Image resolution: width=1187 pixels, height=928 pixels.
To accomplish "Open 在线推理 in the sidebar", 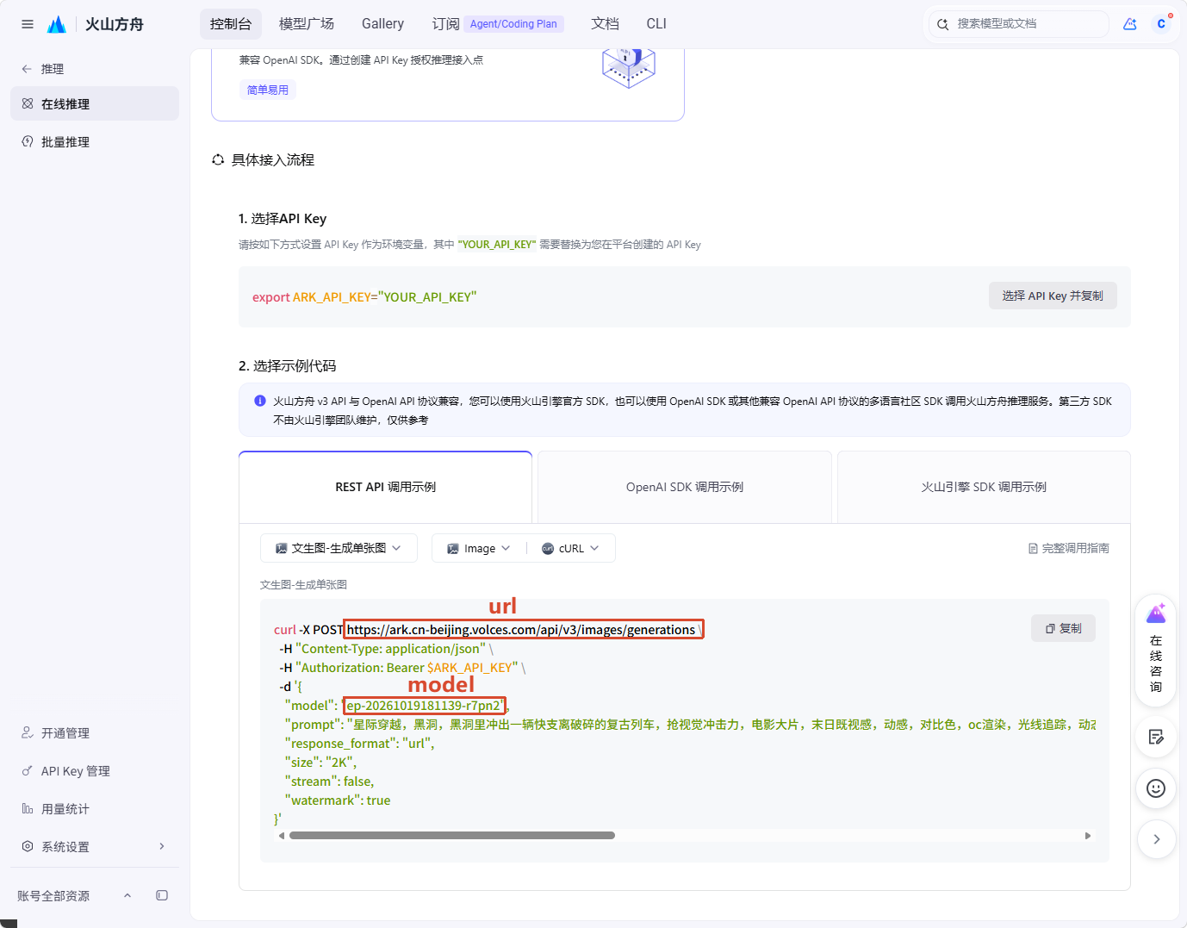I will [x=95, y=103].
